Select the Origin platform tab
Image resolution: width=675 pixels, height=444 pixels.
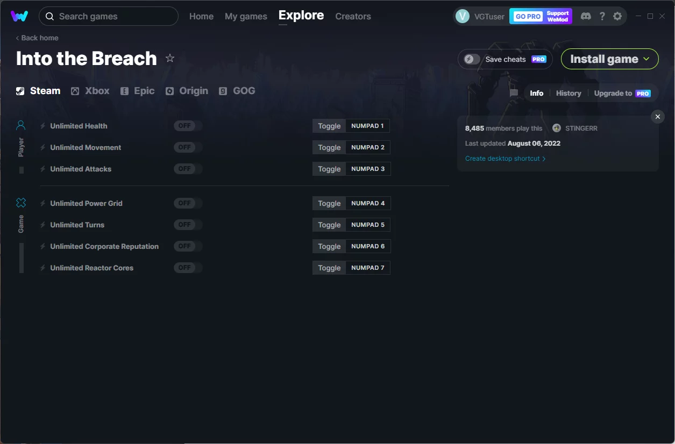187,91
